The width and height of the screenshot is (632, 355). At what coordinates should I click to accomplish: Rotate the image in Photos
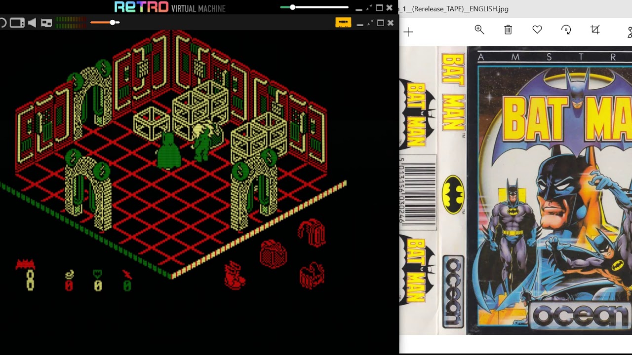(566, 30)
